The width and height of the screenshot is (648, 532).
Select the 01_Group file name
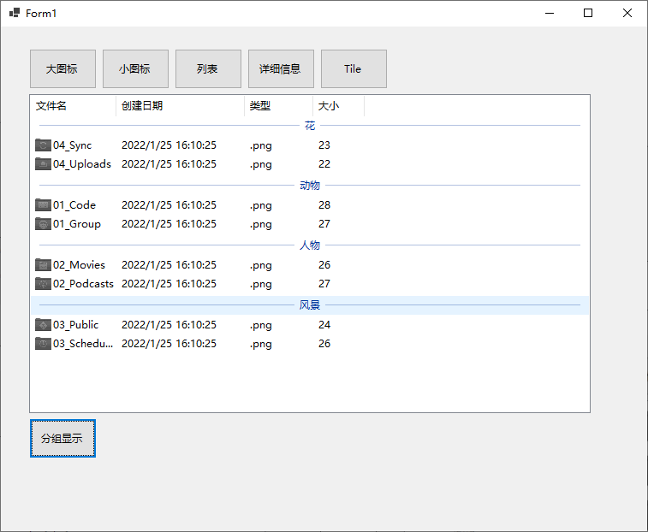pyautogui.click(x=77, y=224)
